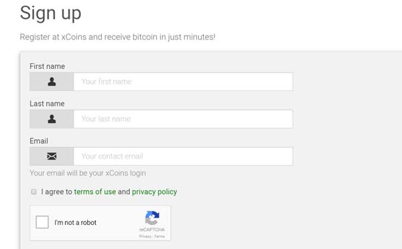This screenshot has height=249, width=402.
Task: Focus the Your contact email input field
Action: pyautogui.click(x=183, y=156)
